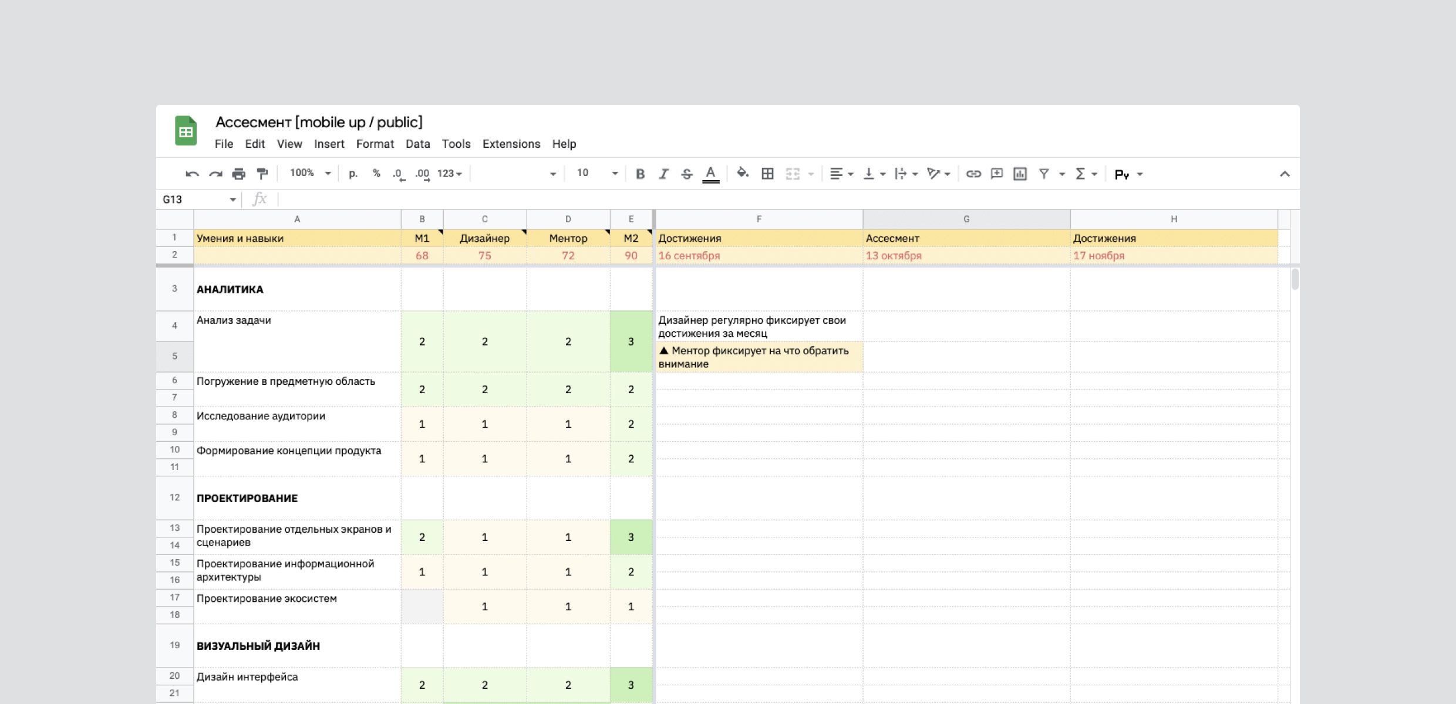Insert a comment icon

click(x=996, y=174)
